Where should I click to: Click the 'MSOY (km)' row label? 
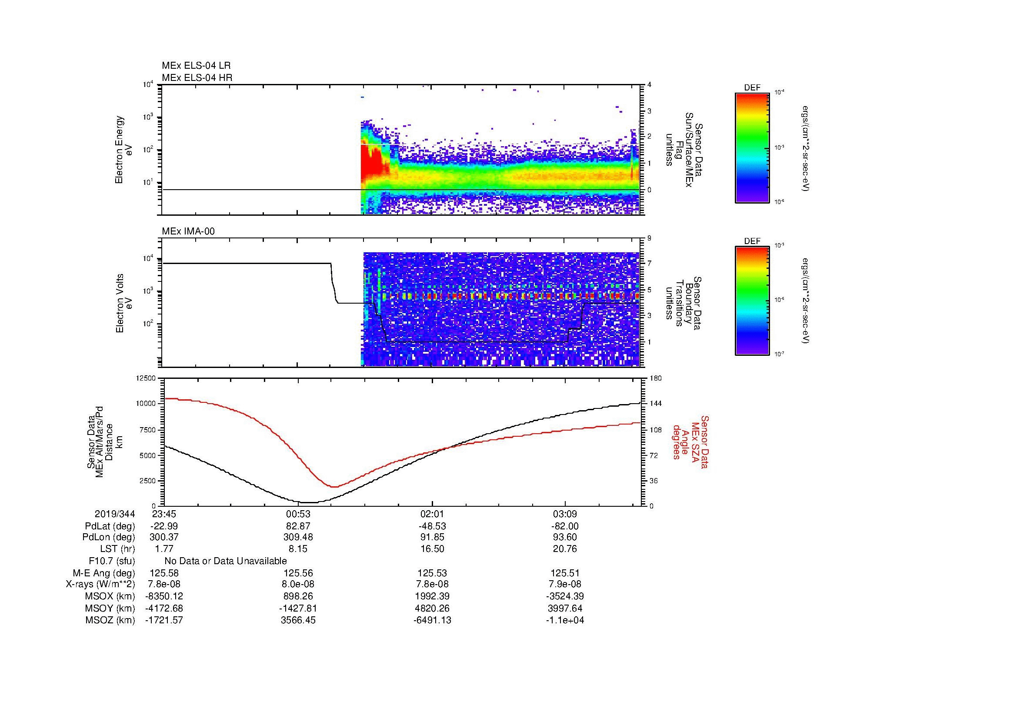pos(110,608)
